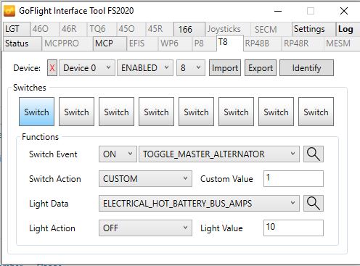This screenshot has height=266, width=360.
Task: Select the first highlighted Switch button
Action: [36, 112]
